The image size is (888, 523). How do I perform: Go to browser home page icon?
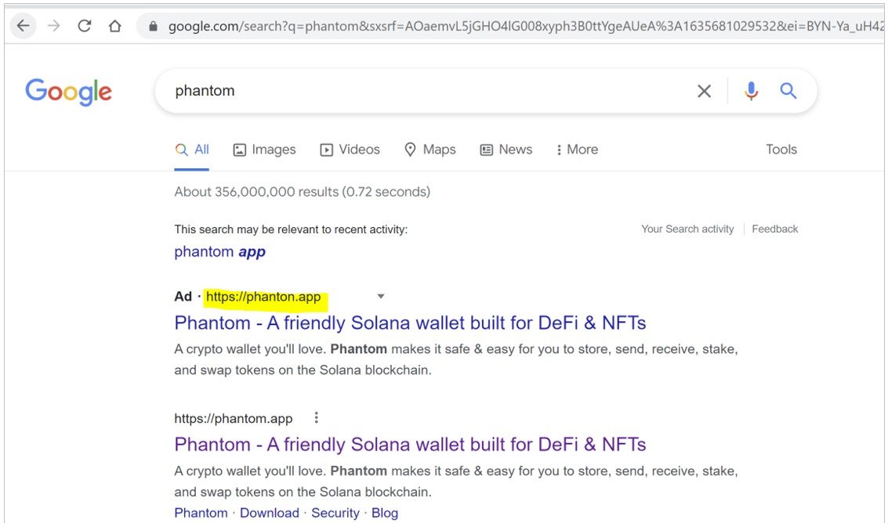115,26
